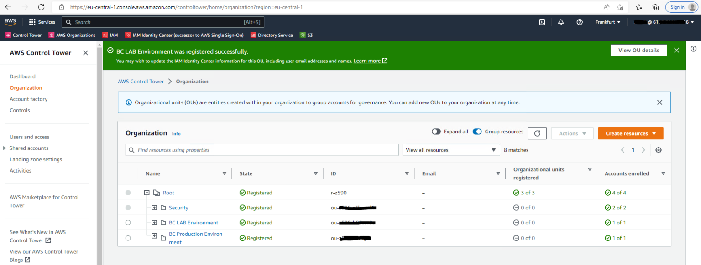Viewport: 701px width, 265px height.
Task: Click the info icon at far right
Action: point(693,49)
